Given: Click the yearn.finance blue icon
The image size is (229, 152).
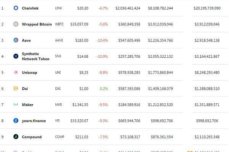Looking at the screenshot, I should pyautogui.click(x=16, y=120).
